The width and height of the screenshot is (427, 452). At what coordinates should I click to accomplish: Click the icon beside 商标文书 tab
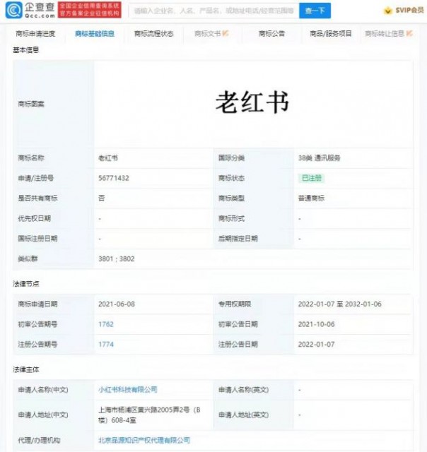(225, 33)
